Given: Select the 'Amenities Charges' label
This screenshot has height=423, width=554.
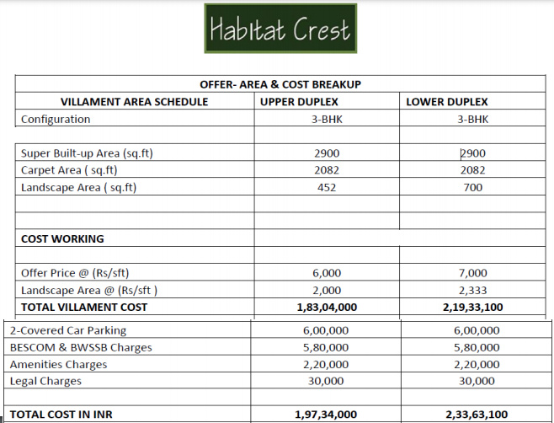Looking at the screenshot, I should (x=58, y=365).
